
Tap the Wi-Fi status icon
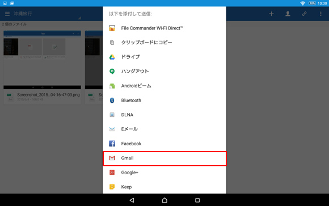pos(302,3)
